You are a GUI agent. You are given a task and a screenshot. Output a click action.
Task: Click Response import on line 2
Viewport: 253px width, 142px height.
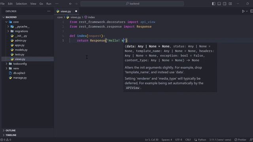tap(144, 26)
